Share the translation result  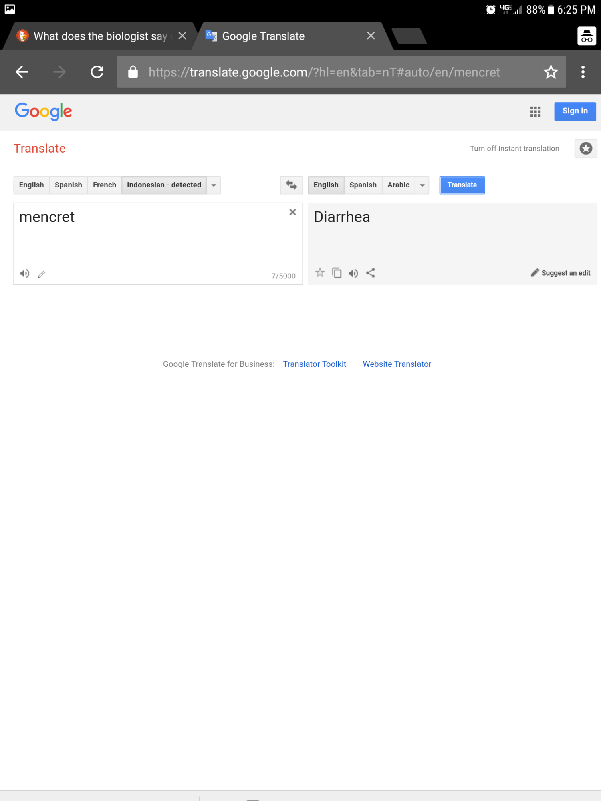[371, 273]
